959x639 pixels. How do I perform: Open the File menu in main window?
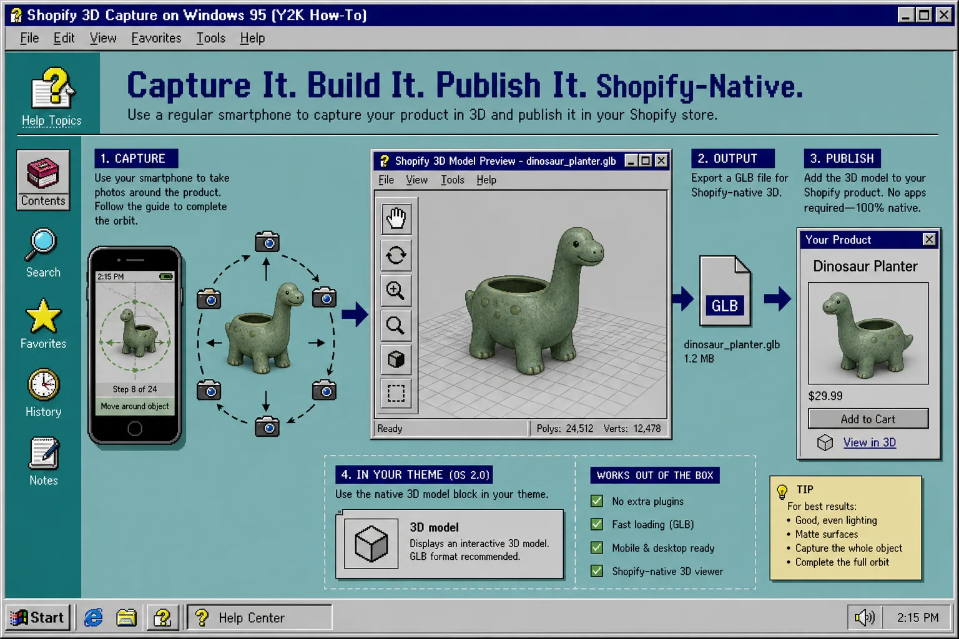29,38
